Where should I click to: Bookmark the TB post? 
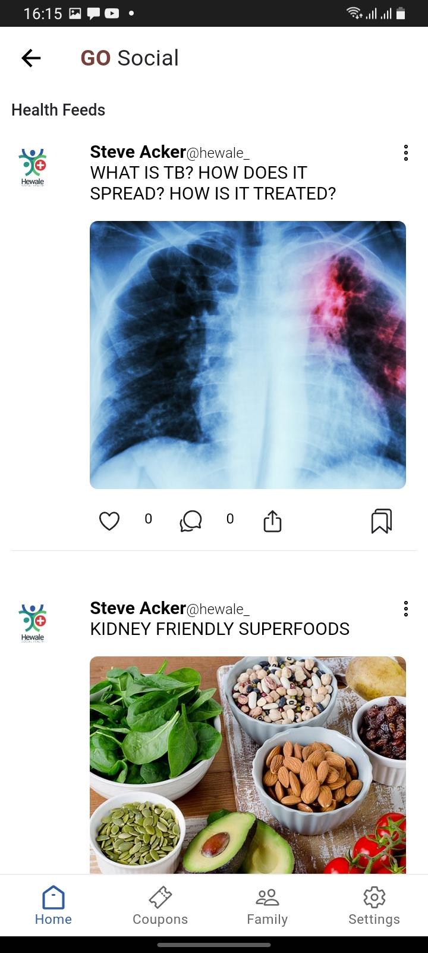click(382, 521)
